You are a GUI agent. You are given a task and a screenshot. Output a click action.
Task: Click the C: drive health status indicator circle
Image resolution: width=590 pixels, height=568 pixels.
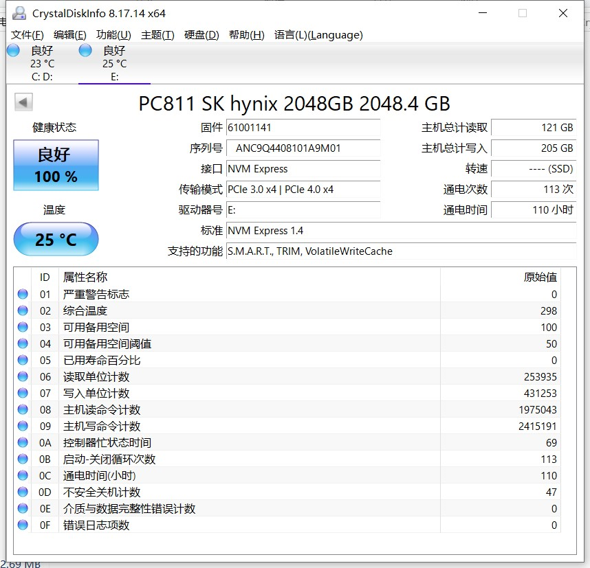click(x=12, y=49)
